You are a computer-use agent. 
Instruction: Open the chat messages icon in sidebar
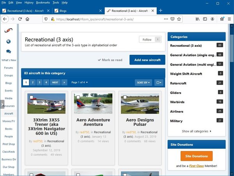pos(8,51)
